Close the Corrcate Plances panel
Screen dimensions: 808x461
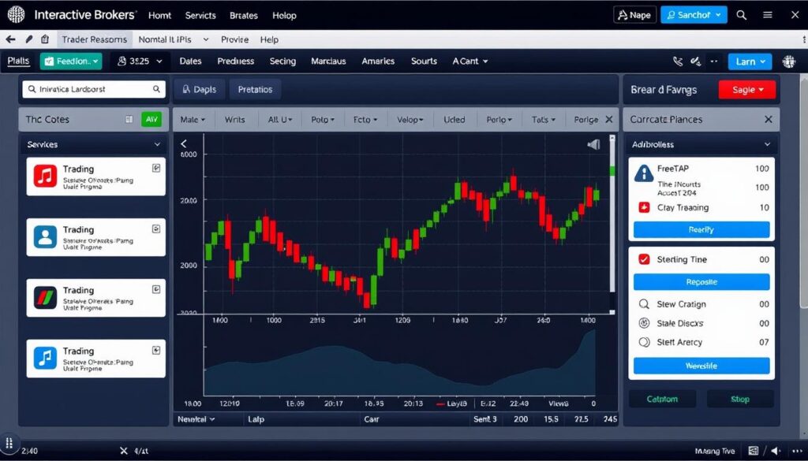pos(769,119)
